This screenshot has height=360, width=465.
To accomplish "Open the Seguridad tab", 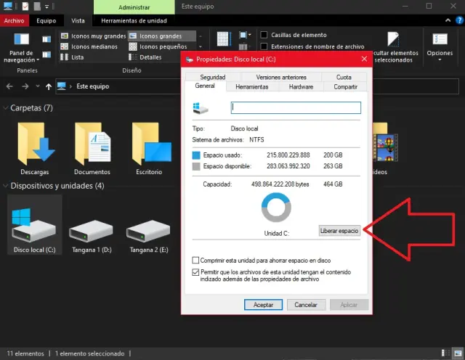I will (212, 77).
